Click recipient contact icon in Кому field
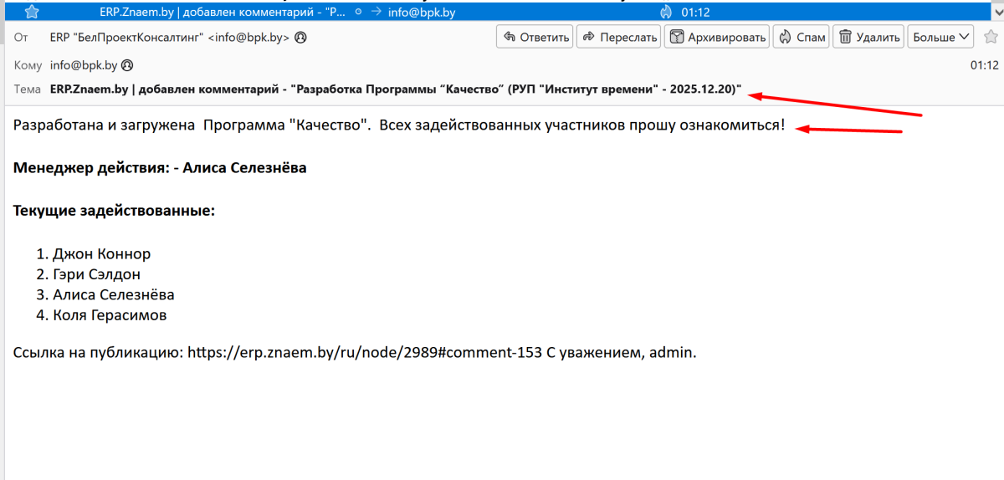The image size is (1004, 480). 127,64
